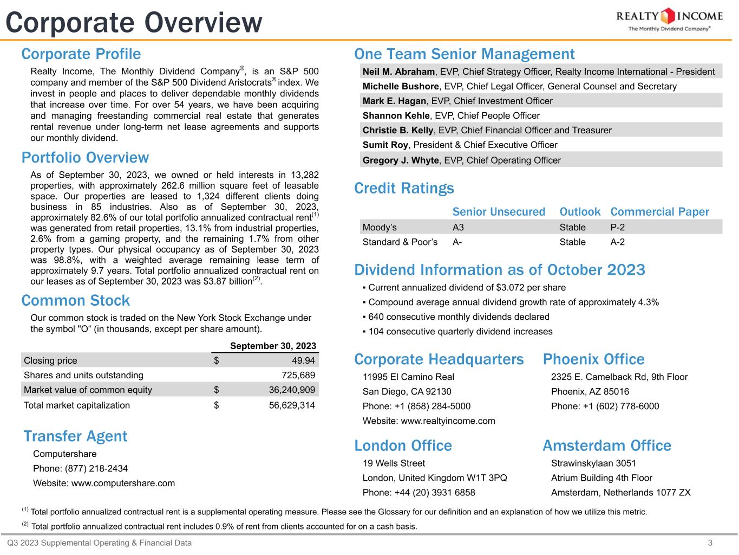The image size is (739, 555).
Task: Click the Portfolio Overview heading
Action: click(x=85, y=158)
